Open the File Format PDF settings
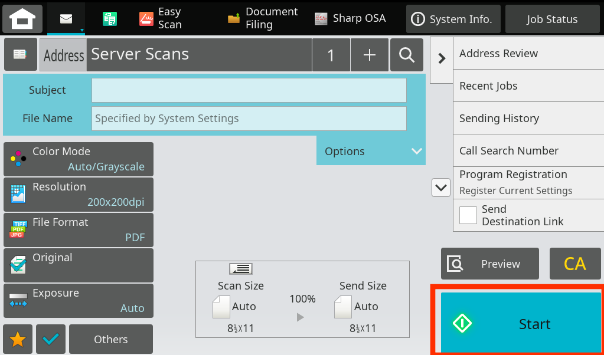Viewport: 604px width, 355px height. 78,230
